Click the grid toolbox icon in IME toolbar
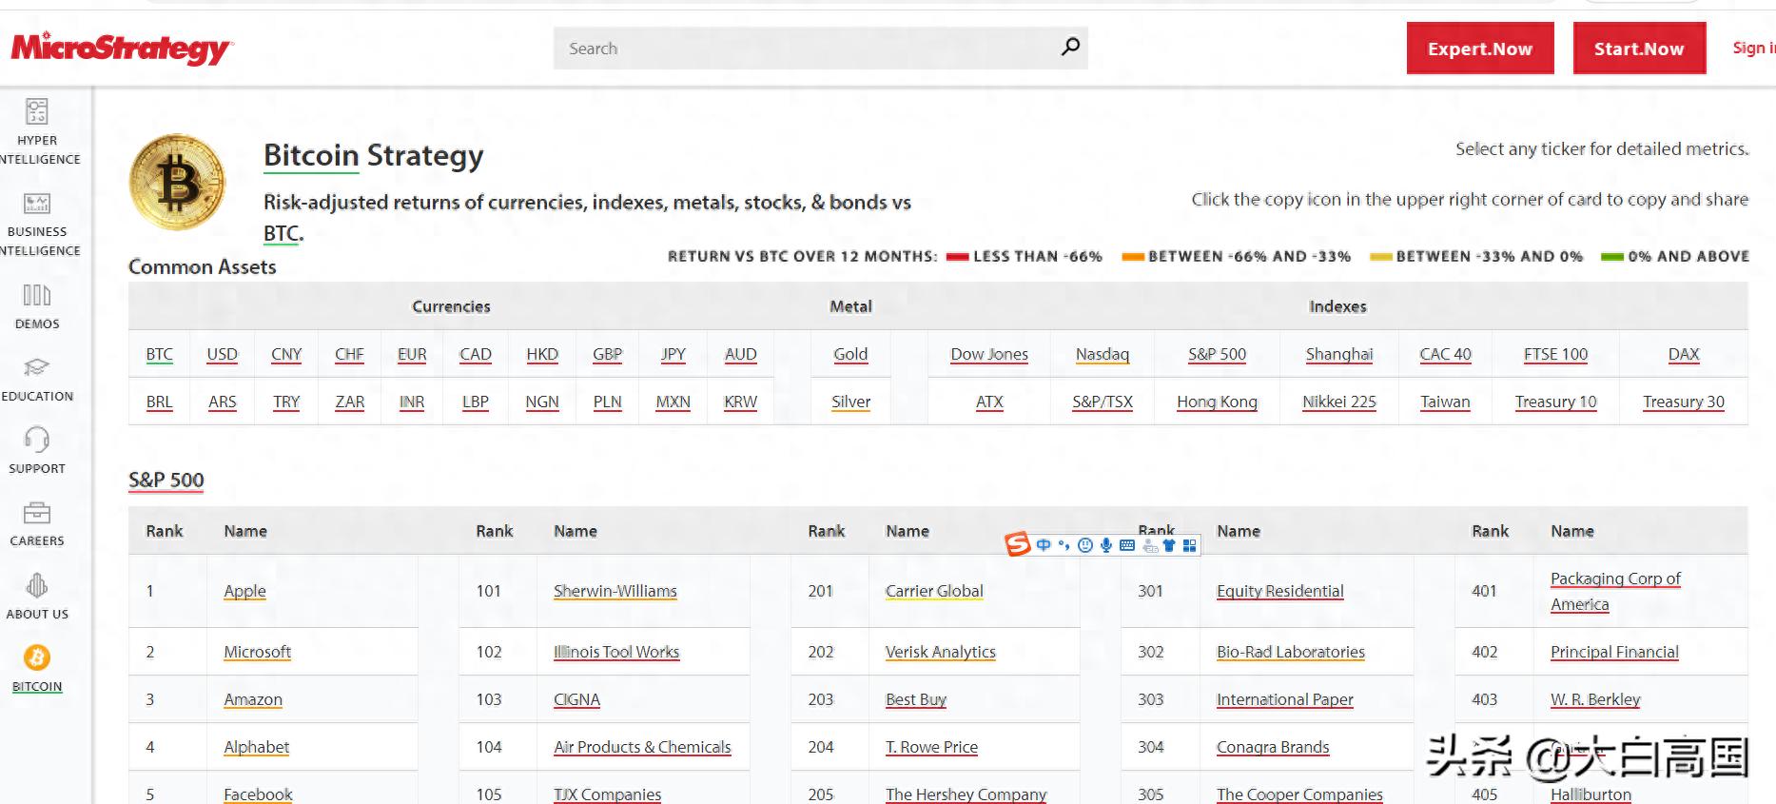The height and width of the screenshot is (804, 1776). pos(1189,545)
